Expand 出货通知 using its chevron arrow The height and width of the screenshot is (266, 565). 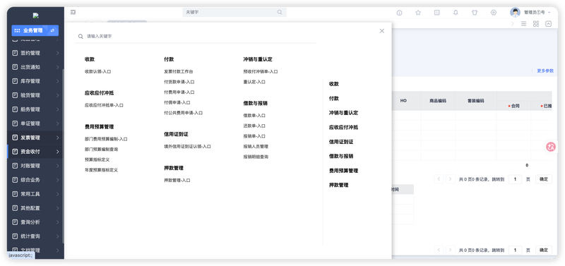[x=58, y=67]
